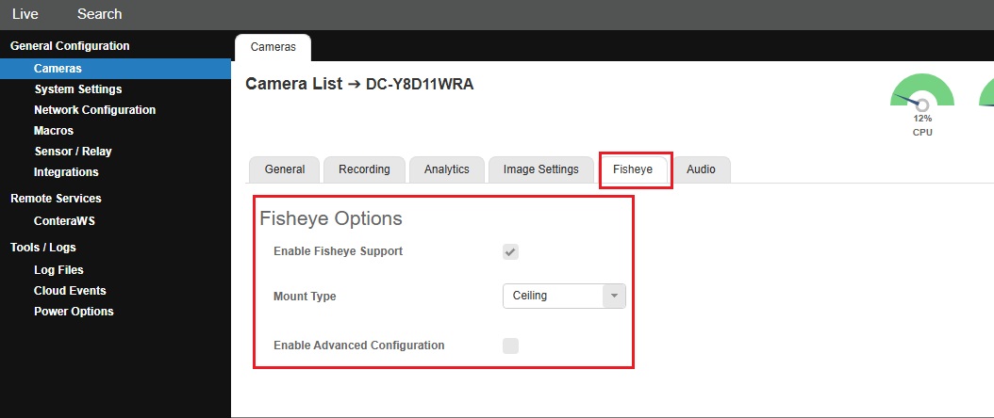Click the Fisheye Options heading
Viewport: 994px width, 418px height.
(331, 218)
